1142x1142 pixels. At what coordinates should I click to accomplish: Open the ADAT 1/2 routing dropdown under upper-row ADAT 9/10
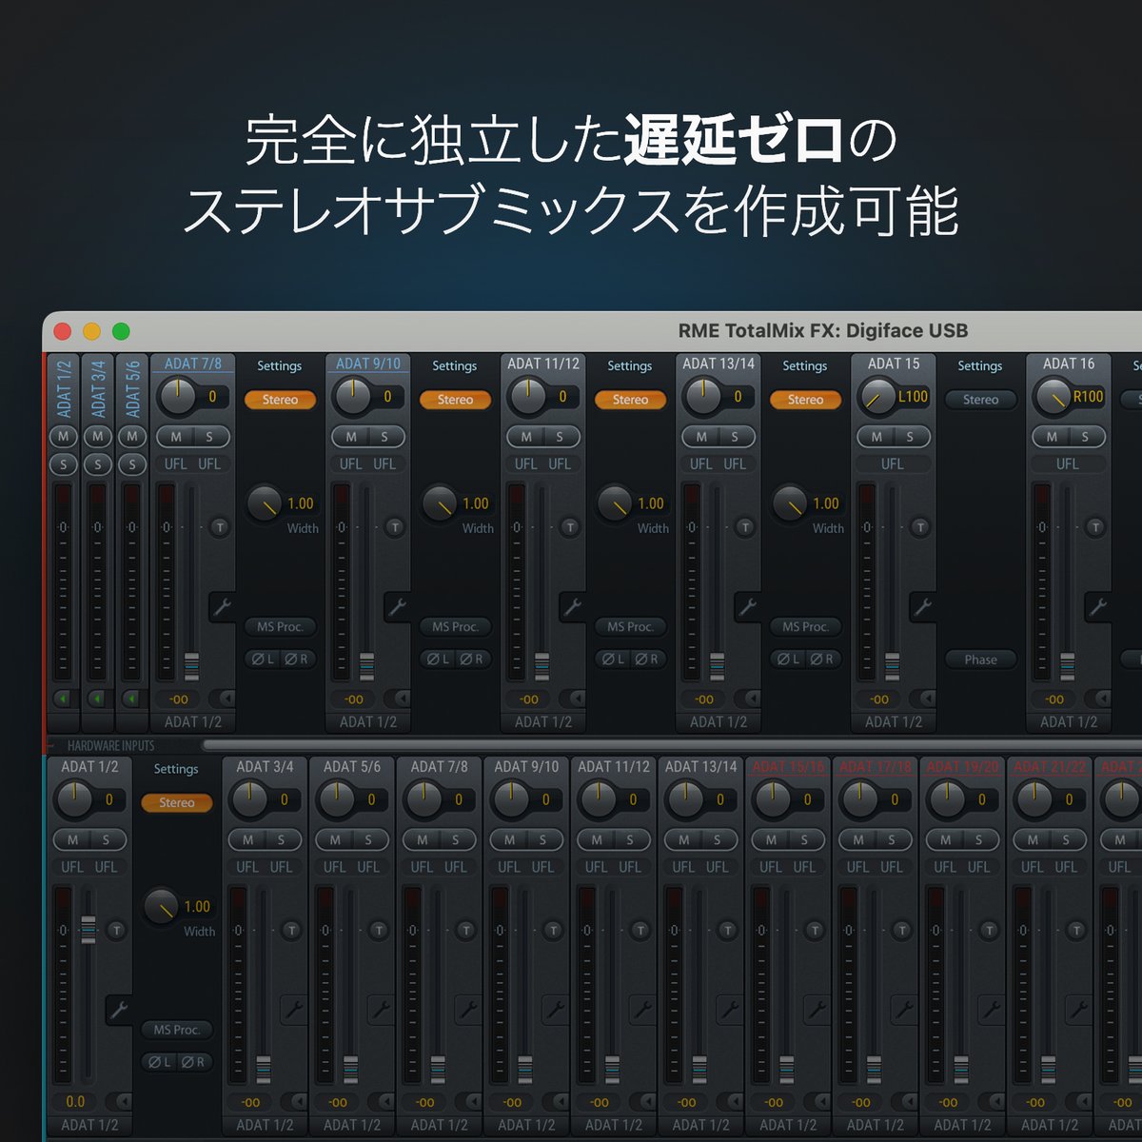(368, 721)
